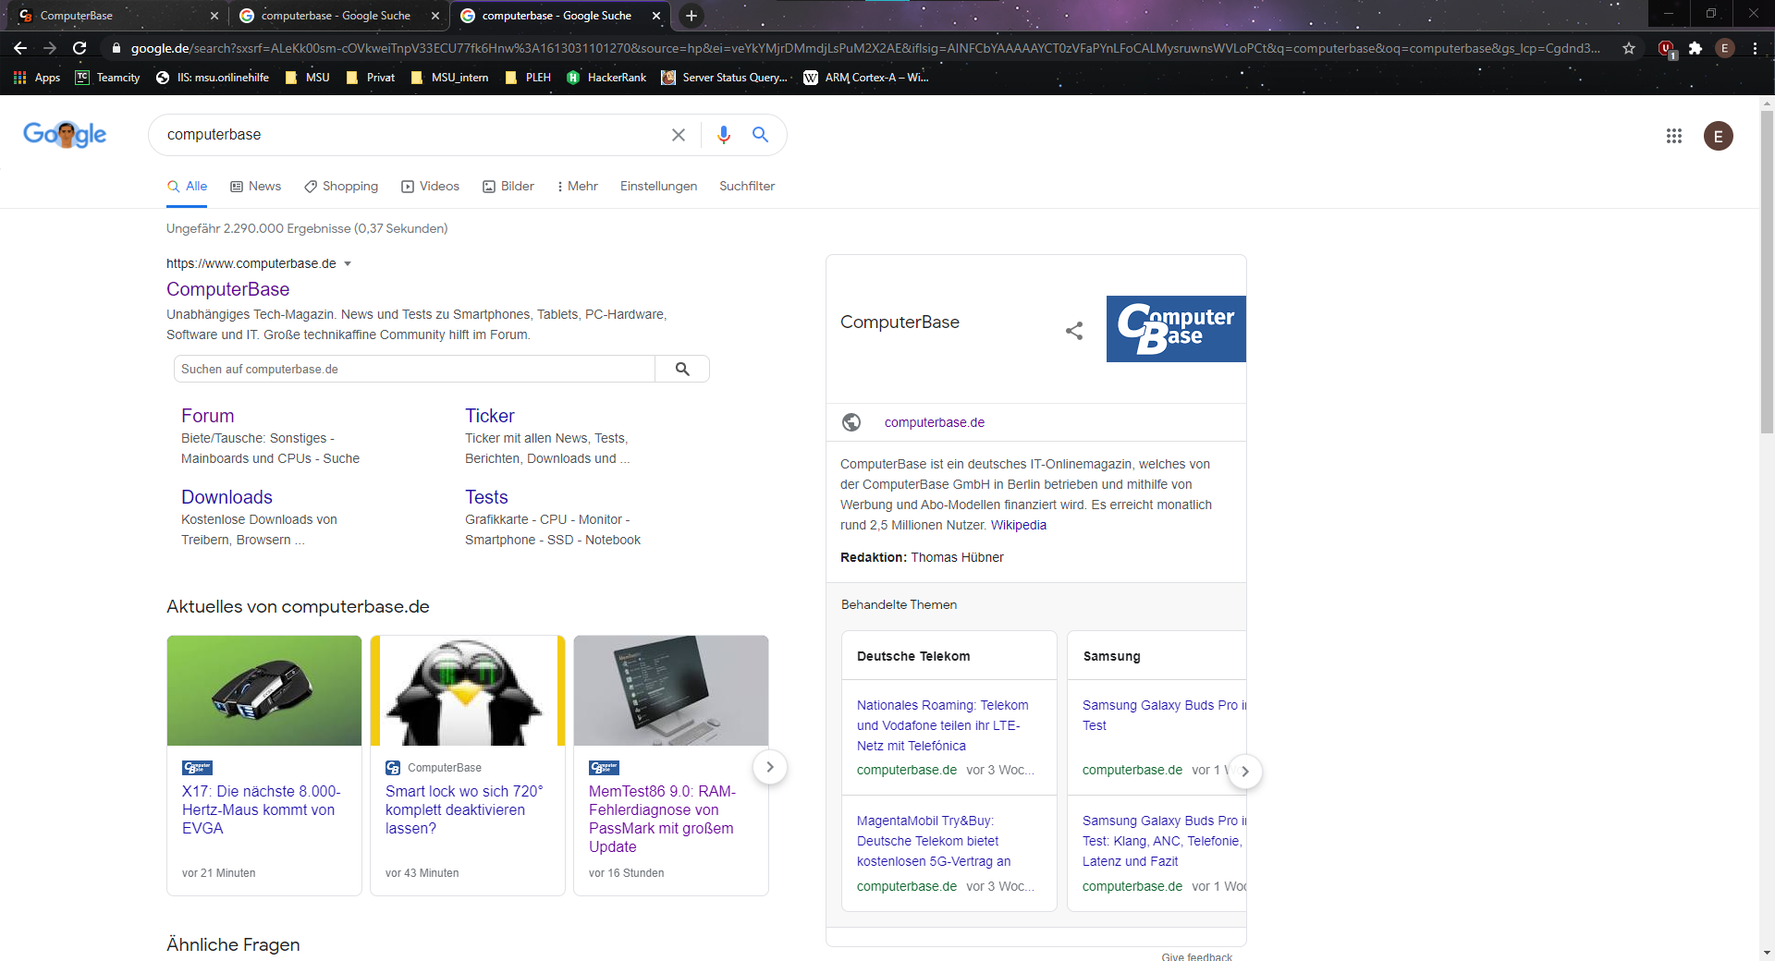Expand the Mehr menu
The image size is (1775, 961).
578,187
